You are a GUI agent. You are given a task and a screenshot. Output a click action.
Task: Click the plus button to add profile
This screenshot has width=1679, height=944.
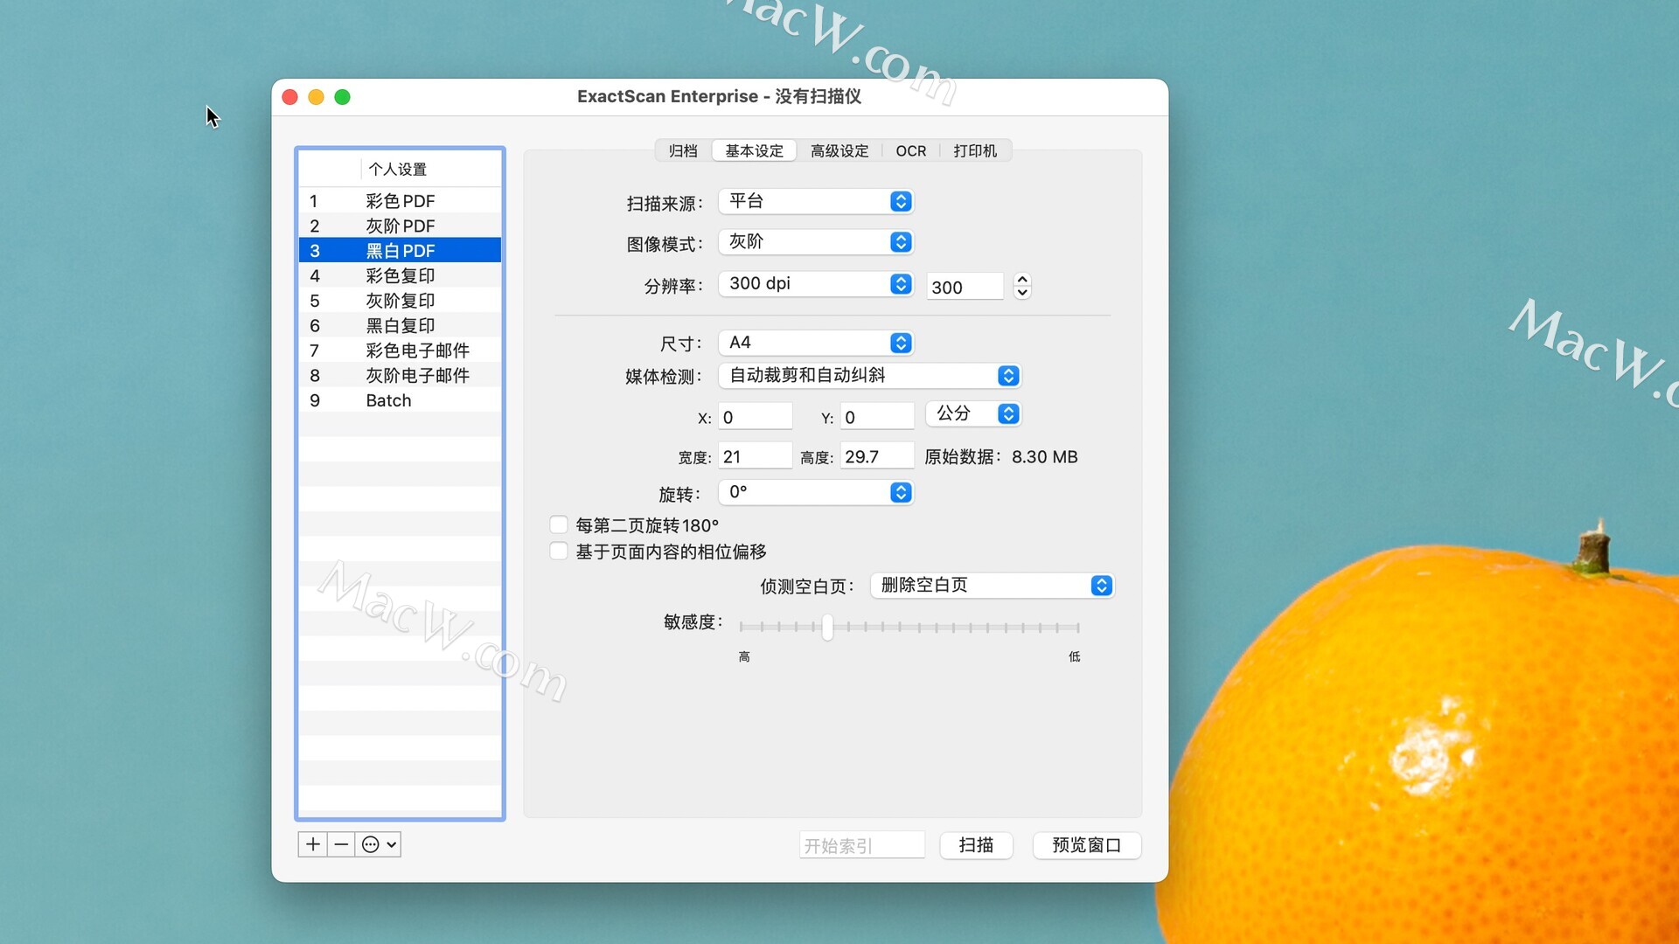pyautogui.click(x=313, y=844)
